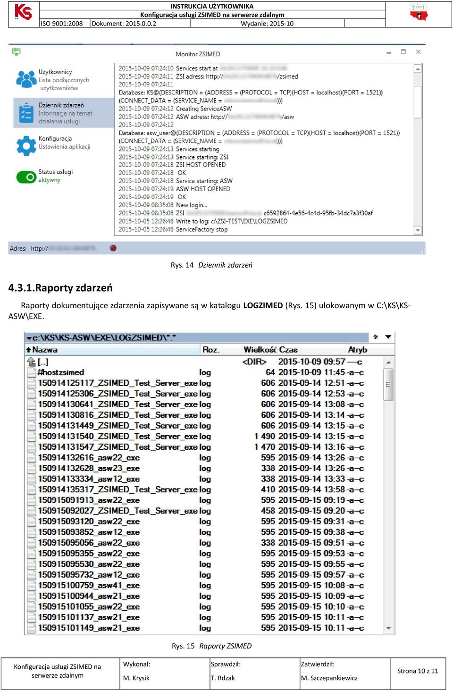Minimize the Monitor ZSIMED window

click(x=389, y=52)
